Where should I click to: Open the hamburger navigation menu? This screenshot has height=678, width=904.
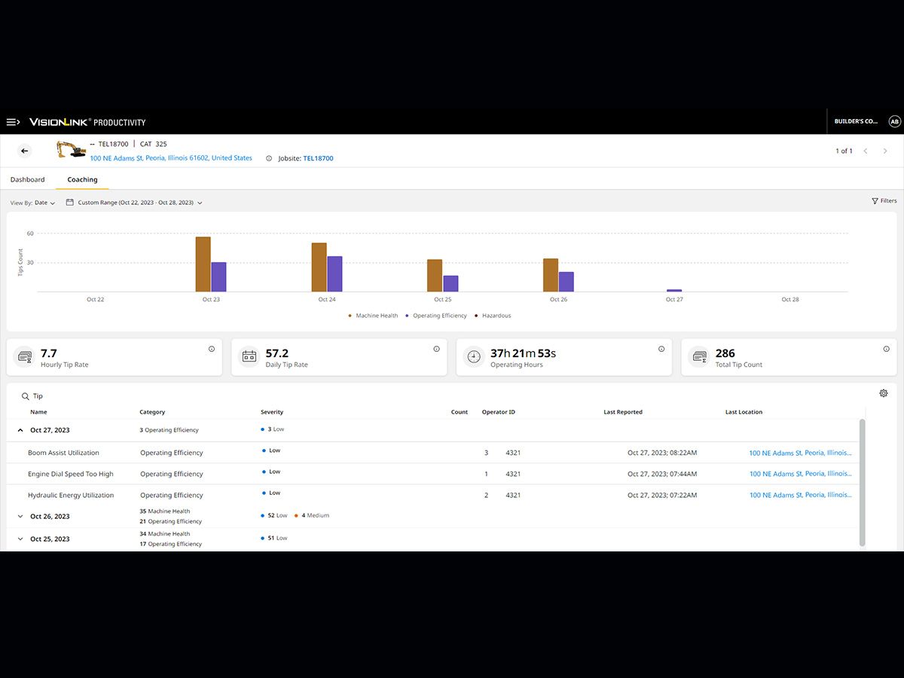click(13, 121)
